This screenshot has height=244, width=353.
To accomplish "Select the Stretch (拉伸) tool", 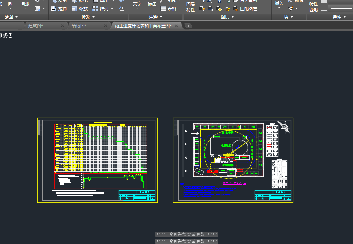I will pyautogui.click(x=59, y=9).
